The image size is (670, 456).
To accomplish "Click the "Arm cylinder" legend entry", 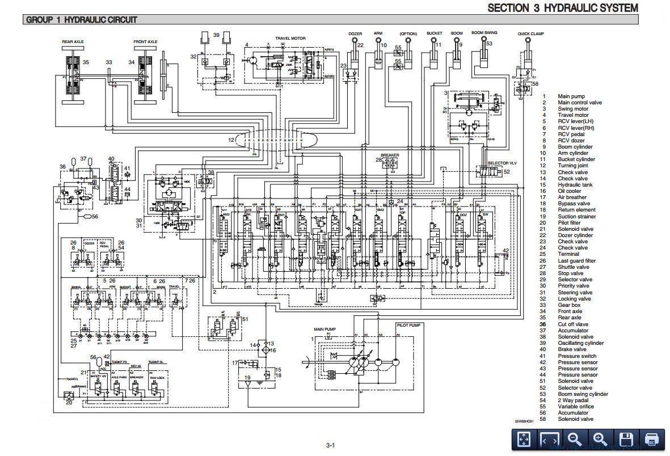I will (x=573, y=153).
